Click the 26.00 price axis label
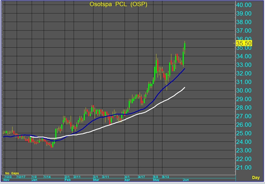The image size is (265, 184). [x=244, y=125]
